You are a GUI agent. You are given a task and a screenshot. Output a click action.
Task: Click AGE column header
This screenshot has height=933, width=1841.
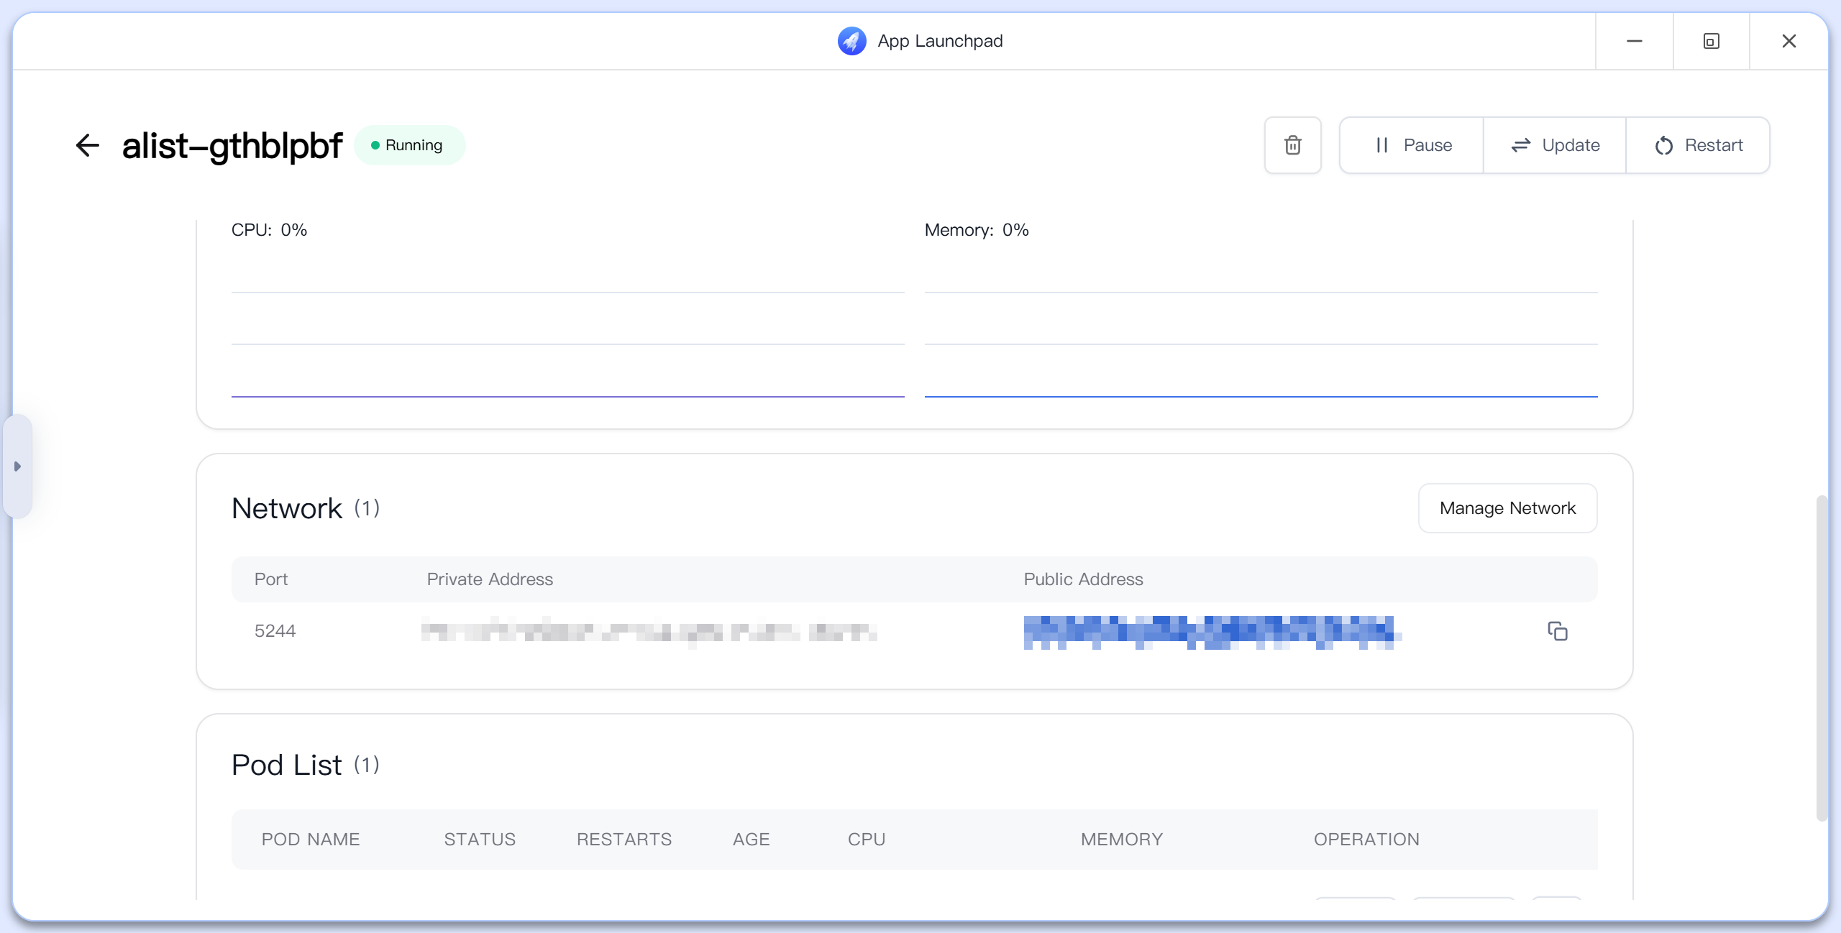coord(751,839)
